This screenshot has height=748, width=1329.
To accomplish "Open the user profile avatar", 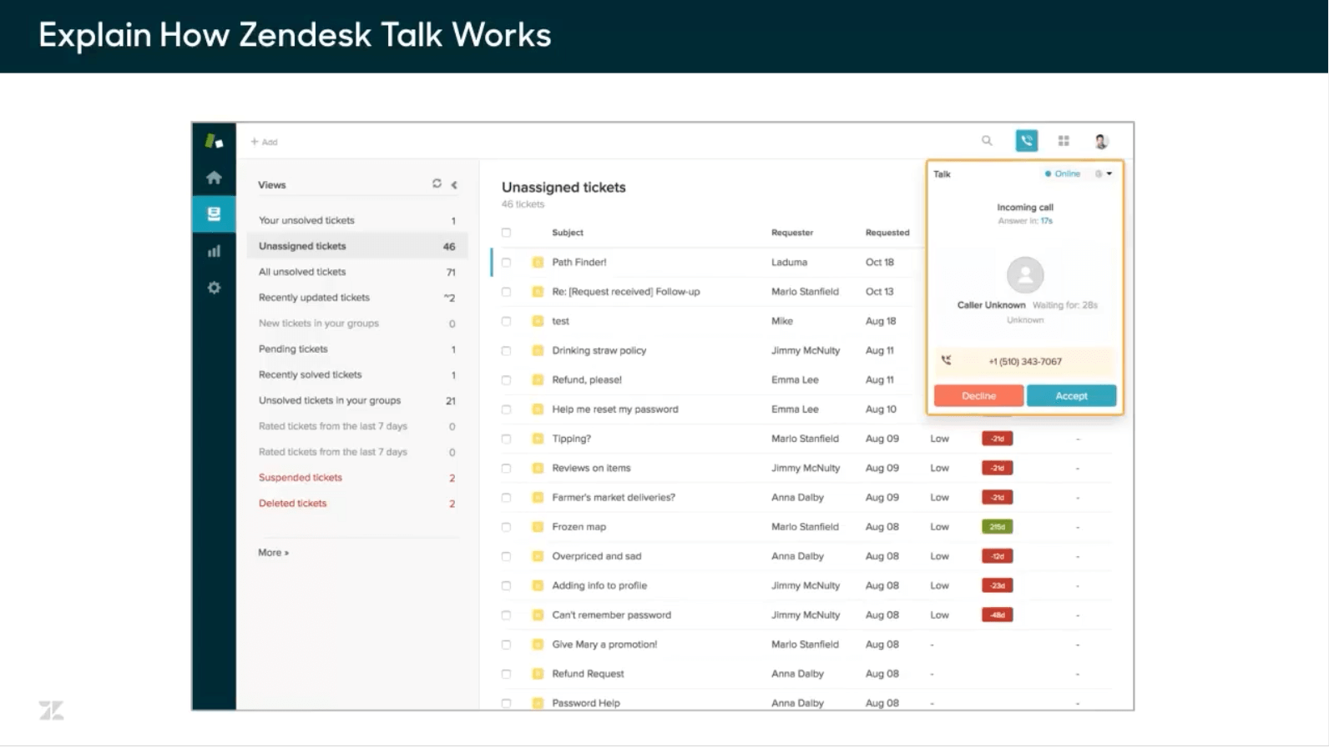I will pos(1101,141).
